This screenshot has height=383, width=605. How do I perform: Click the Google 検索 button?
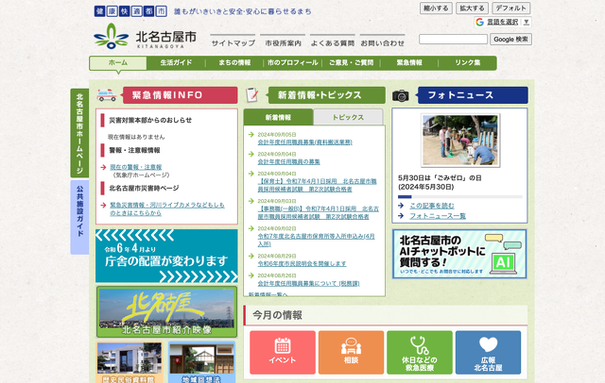point(511,40)
